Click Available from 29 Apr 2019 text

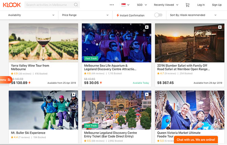pos(208,83)
